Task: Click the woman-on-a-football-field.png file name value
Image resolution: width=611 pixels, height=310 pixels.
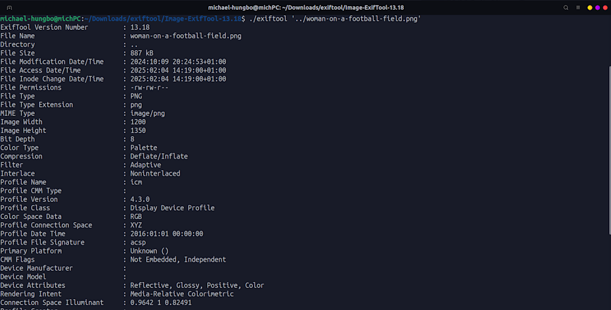Action: (186, 36)
